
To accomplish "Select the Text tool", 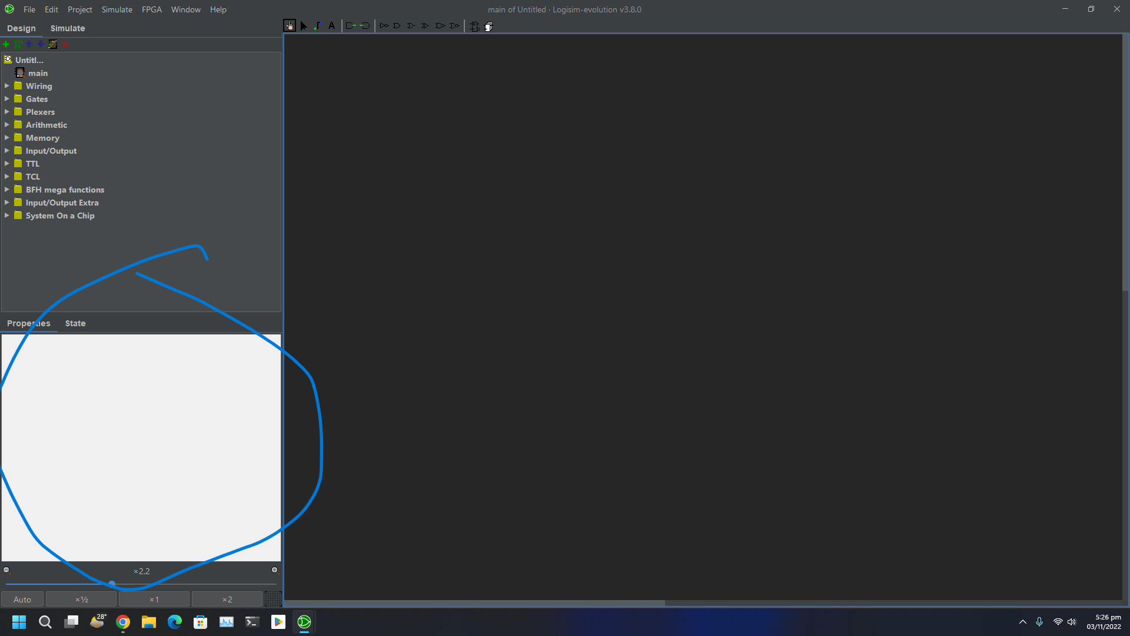I will point(331,25).
